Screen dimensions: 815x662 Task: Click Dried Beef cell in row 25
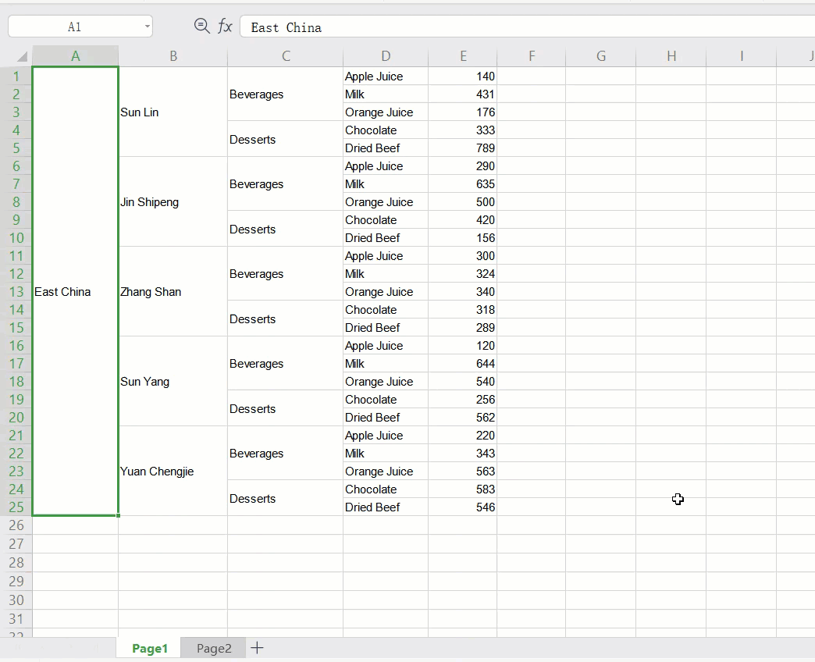[386, 507]
